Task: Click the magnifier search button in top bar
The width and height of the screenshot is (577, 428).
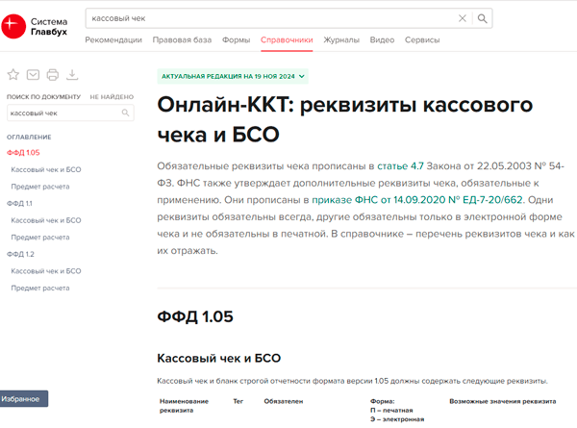Action: point(483,18)
